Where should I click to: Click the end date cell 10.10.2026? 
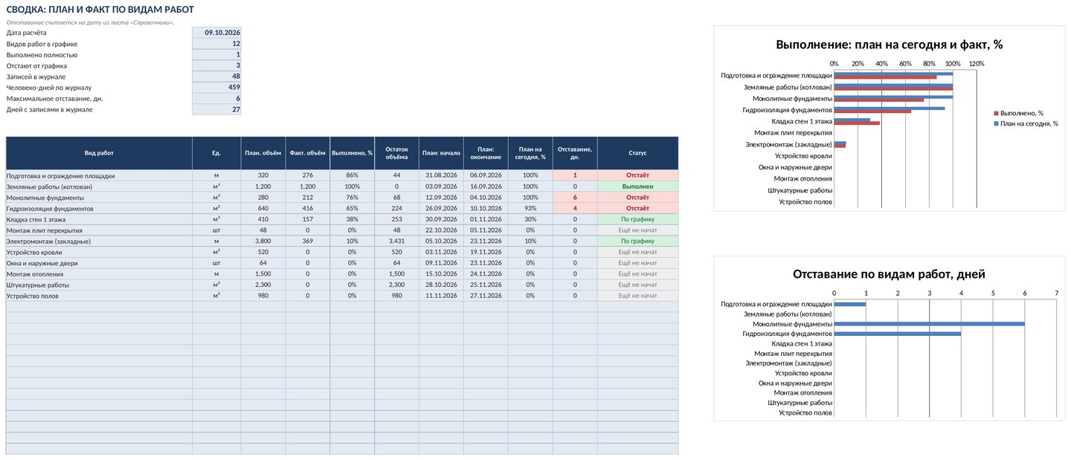(486, 209)
